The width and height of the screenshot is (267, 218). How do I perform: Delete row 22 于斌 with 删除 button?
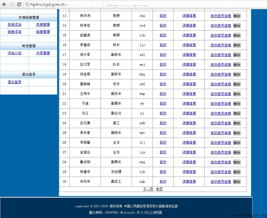(237, 104)
